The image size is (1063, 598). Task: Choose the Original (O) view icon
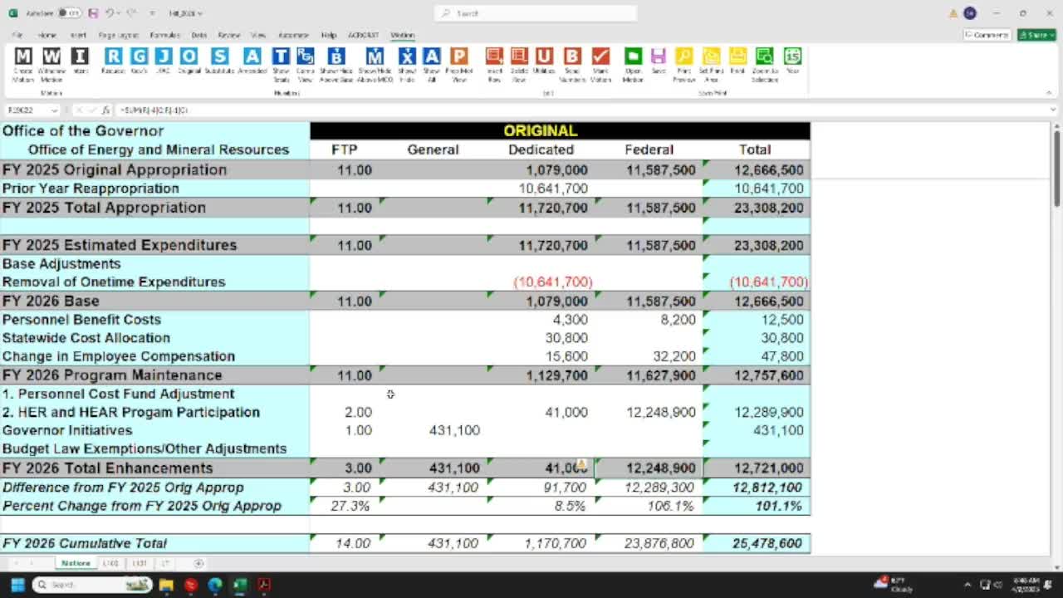click(x=189, y=56)
